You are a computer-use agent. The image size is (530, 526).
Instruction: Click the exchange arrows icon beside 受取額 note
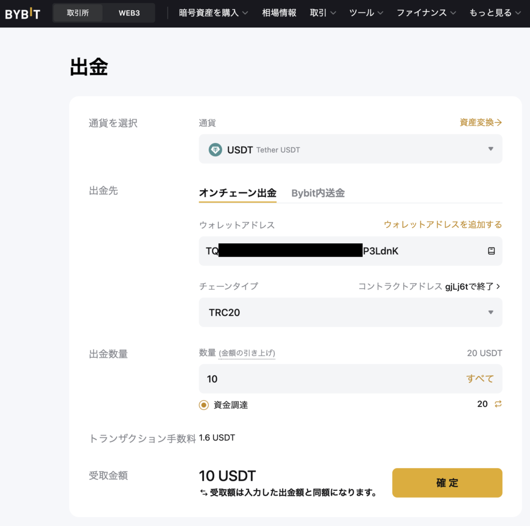(203, 493)
